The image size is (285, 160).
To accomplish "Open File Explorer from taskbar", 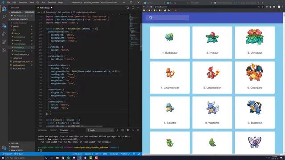I will tap(57, 158).
